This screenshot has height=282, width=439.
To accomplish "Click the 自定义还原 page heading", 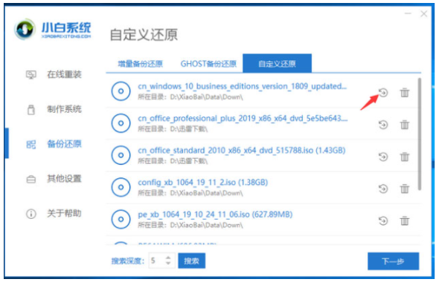I will 144,35.
